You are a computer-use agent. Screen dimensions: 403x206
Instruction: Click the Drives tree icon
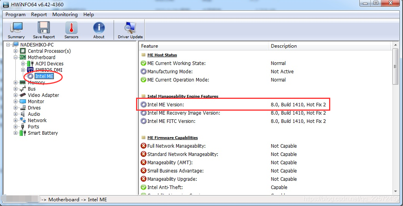click(x=23, y=108)
